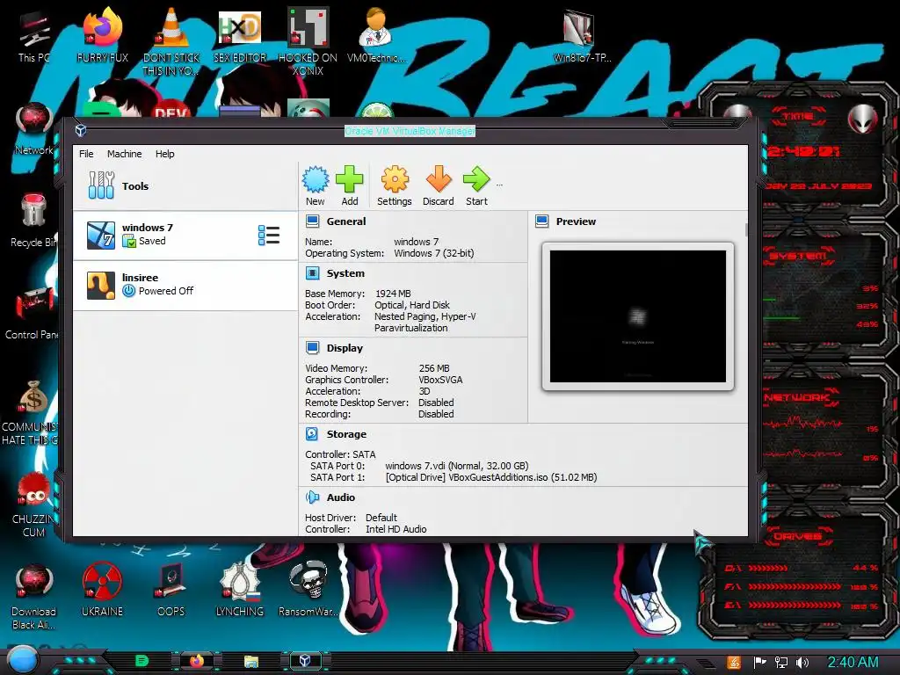900x675 pixels.
Task: Open the Help menu
Action: click(x=164, y=154)
